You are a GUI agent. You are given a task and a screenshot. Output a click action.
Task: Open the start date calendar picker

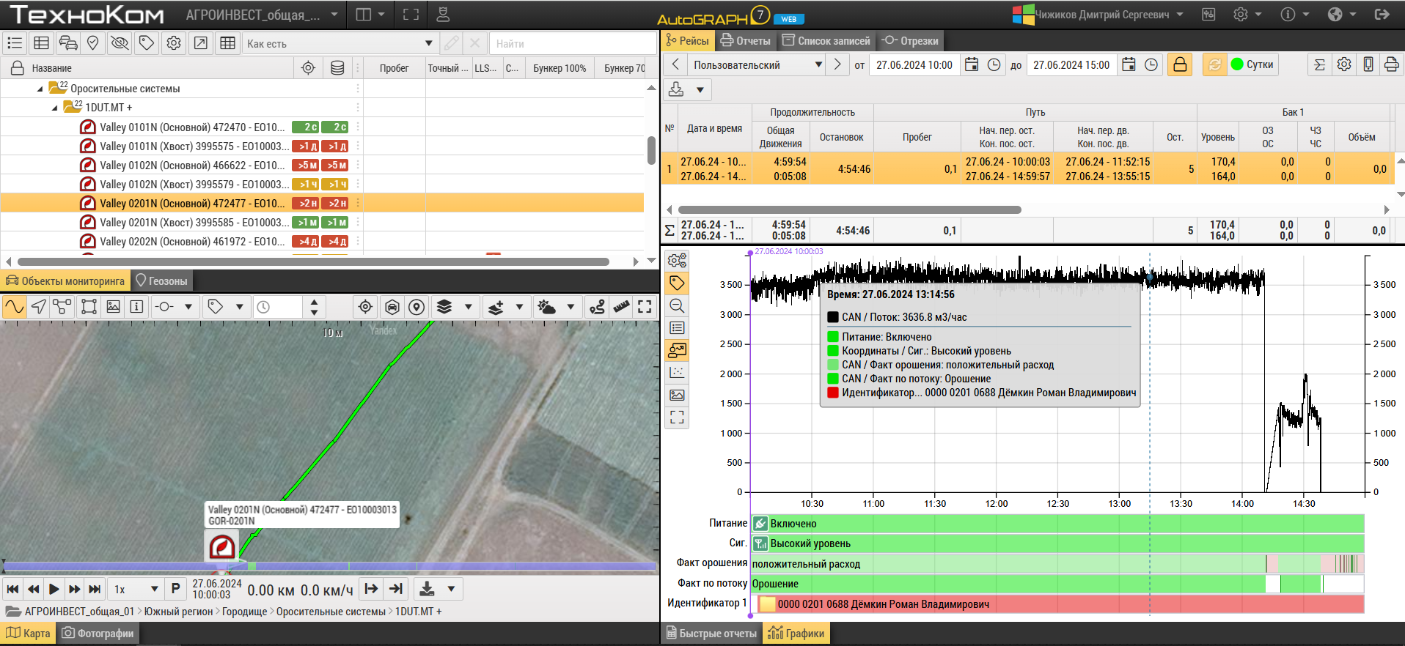click(972, 64)
